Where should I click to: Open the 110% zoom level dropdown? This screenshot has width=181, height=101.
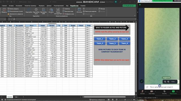pos(173,82)
